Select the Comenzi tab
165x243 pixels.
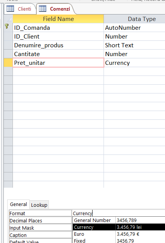[55, 9]
